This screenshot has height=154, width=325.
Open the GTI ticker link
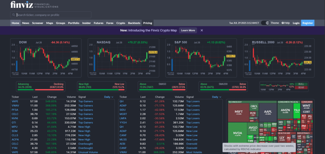pos(14,122)
